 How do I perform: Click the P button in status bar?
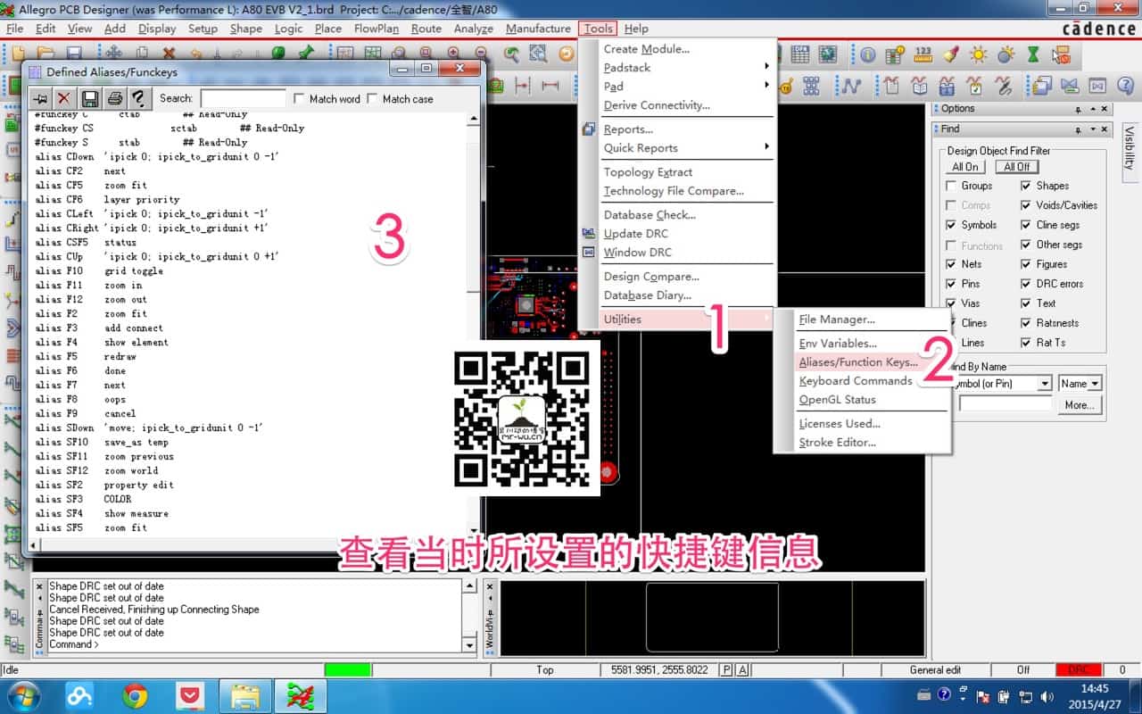[726, 670]
